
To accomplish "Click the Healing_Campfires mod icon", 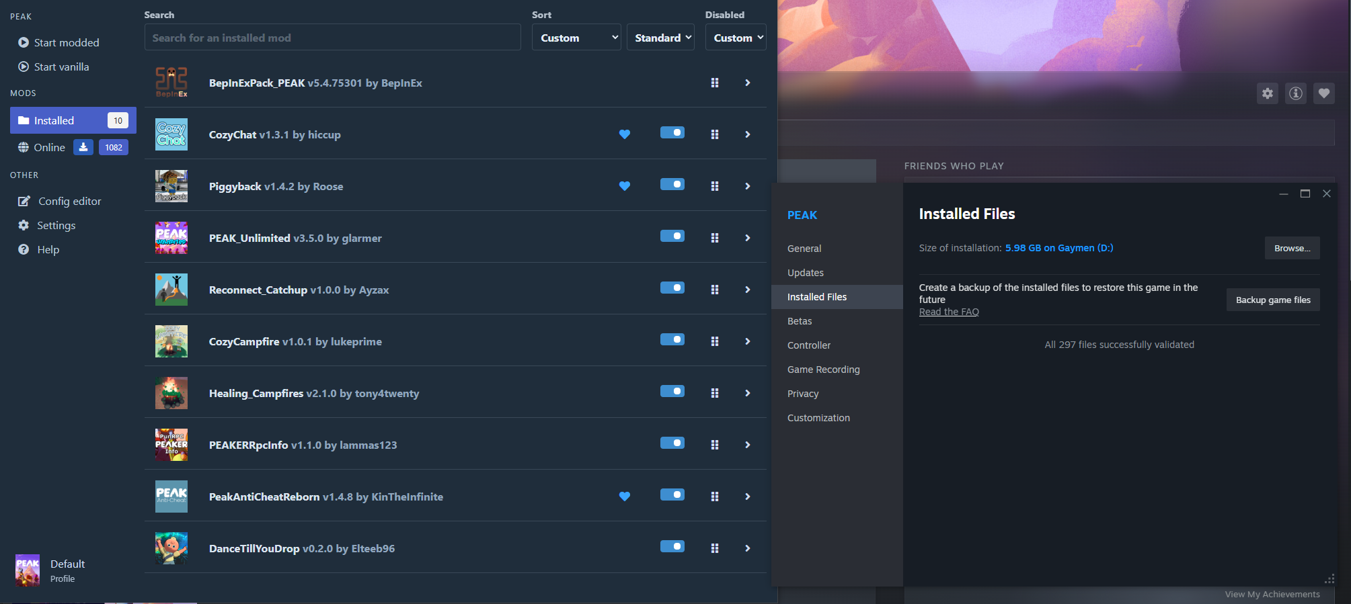I will 171,393.
